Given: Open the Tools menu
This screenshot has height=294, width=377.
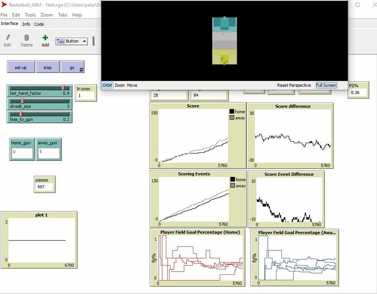Looking at the screenshot, I should pos(30,15).
